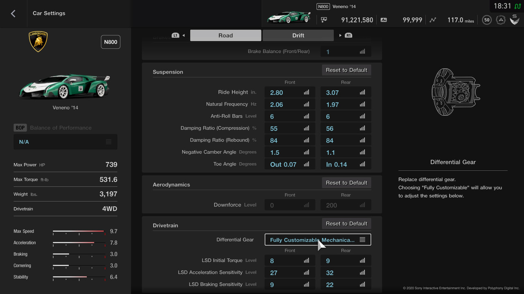524x294 pixels.
Task: Click the Stability performance bar
Action: coord(79,277)
